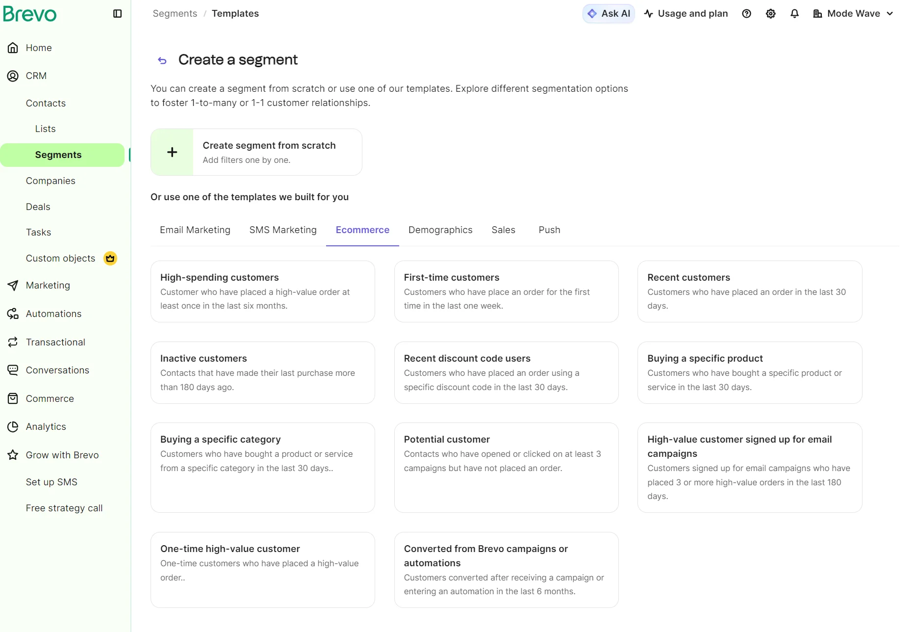The height and width of the screenshot is (632, 915).
Task: Click the Commerce bag icon
Action: point(13,398)
